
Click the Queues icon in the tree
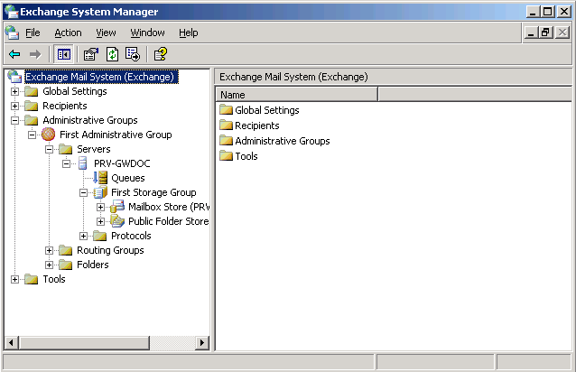[100, 178]
